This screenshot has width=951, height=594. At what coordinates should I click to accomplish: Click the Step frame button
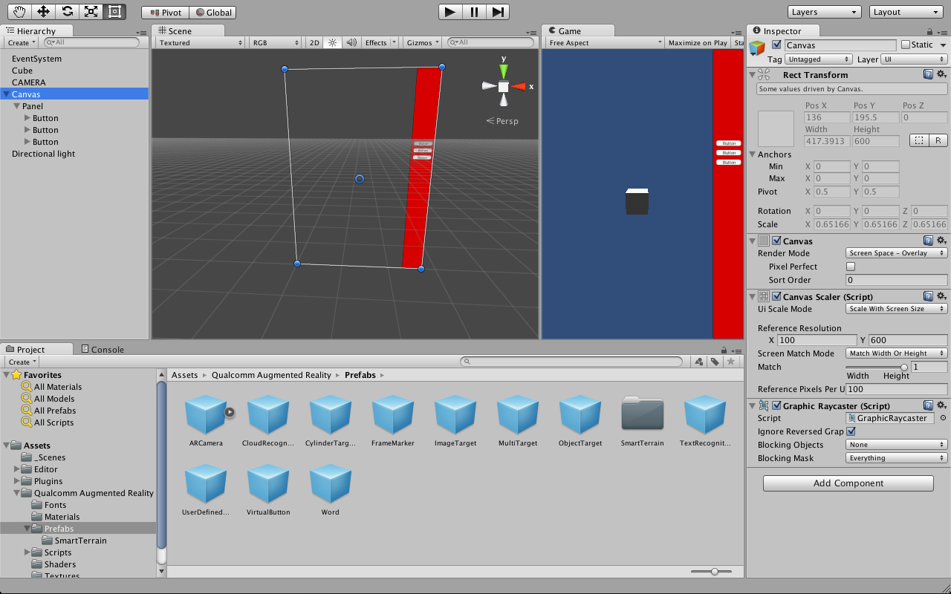pyautogui.click(x=498, y=11)
